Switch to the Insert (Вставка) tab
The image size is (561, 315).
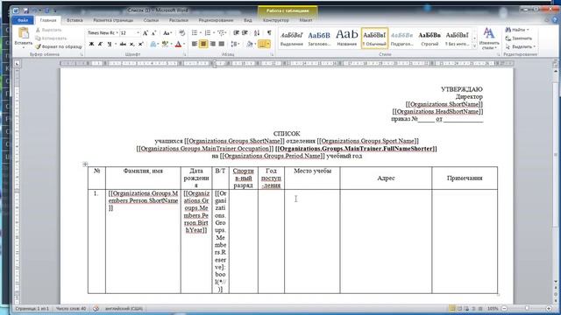coord(75,20)
